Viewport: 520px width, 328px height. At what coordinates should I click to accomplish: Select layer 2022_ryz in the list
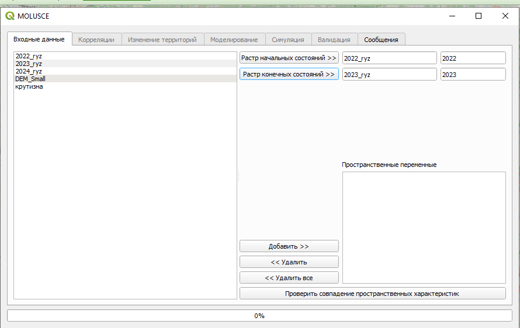coord(126,56)
